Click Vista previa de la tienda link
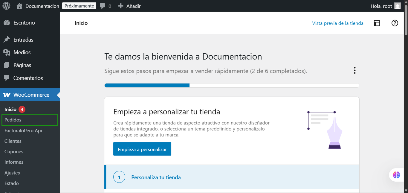Screen dimensions: 408x193 [x=337, y=23]
